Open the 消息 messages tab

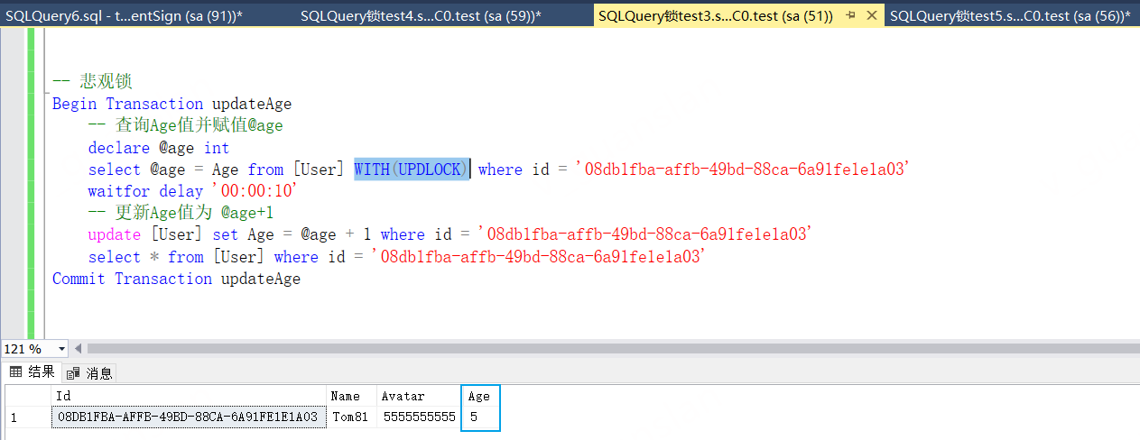(90, 373)
